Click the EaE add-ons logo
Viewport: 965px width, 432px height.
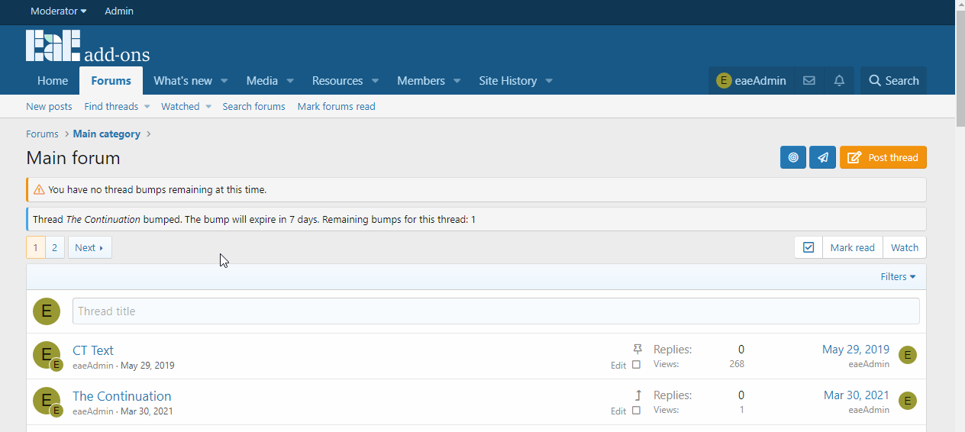click(x=88, y=47)
